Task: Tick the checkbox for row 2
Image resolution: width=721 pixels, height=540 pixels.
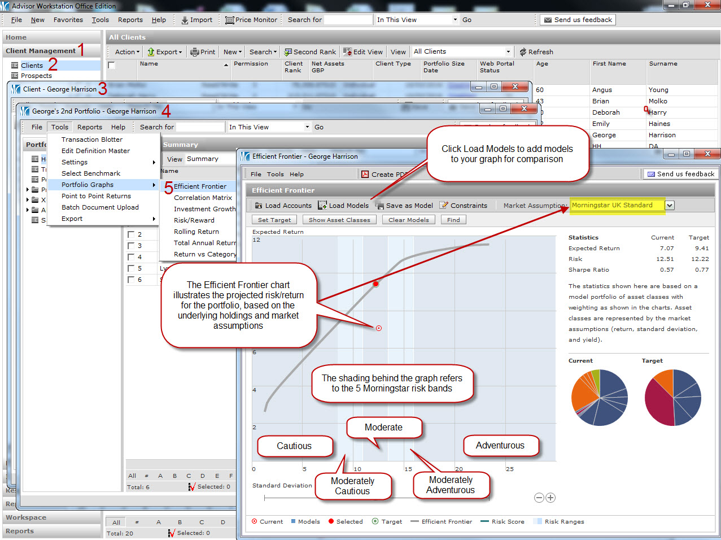Action: 131,234
